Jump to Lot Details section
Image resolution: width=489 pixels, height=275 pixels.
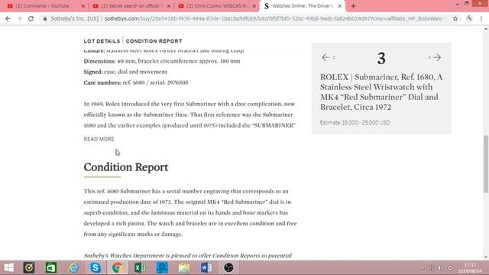[102, 41]
